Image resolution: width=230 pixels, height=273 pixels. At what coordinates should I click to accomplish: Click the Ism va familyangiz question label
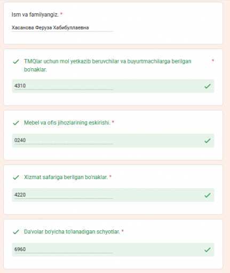tap(35, 14)
